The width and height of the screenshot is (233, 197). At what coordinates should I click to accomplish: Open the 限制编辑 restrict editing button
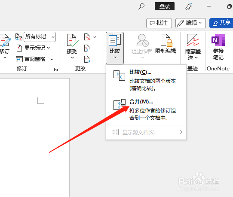[166, 44]
